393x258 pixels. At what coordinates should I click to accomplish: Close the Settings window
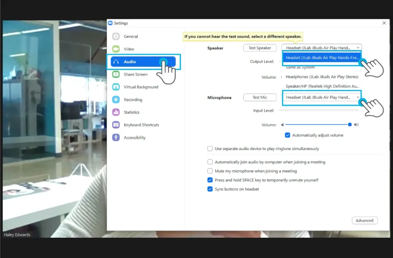point(384,23)
